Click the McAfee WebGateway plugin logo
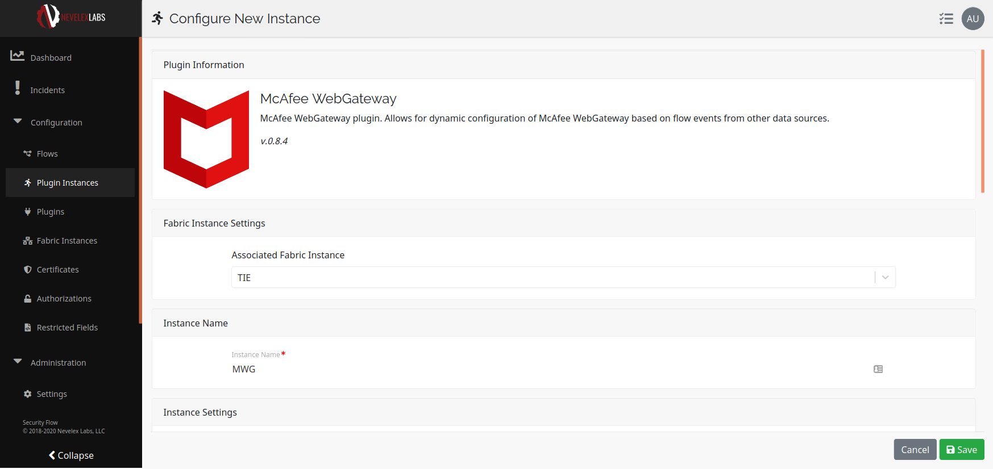This screenshot has width=993, height=469. click(206, 139)
